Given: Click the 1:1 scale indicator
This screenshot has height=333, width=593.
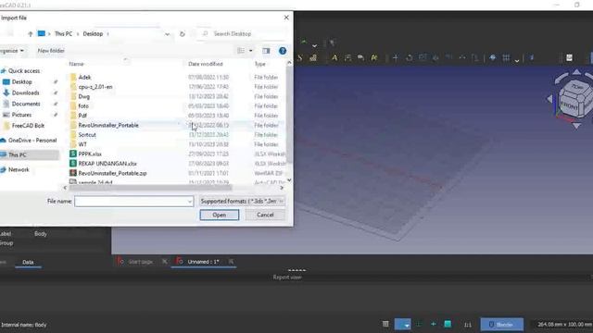Looking at the screenshot, I should [468, 325].
